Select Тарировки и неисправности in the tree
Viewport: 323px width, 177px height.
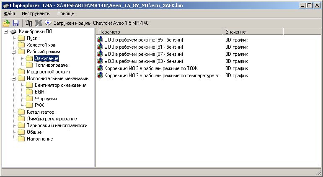(57, 125)
